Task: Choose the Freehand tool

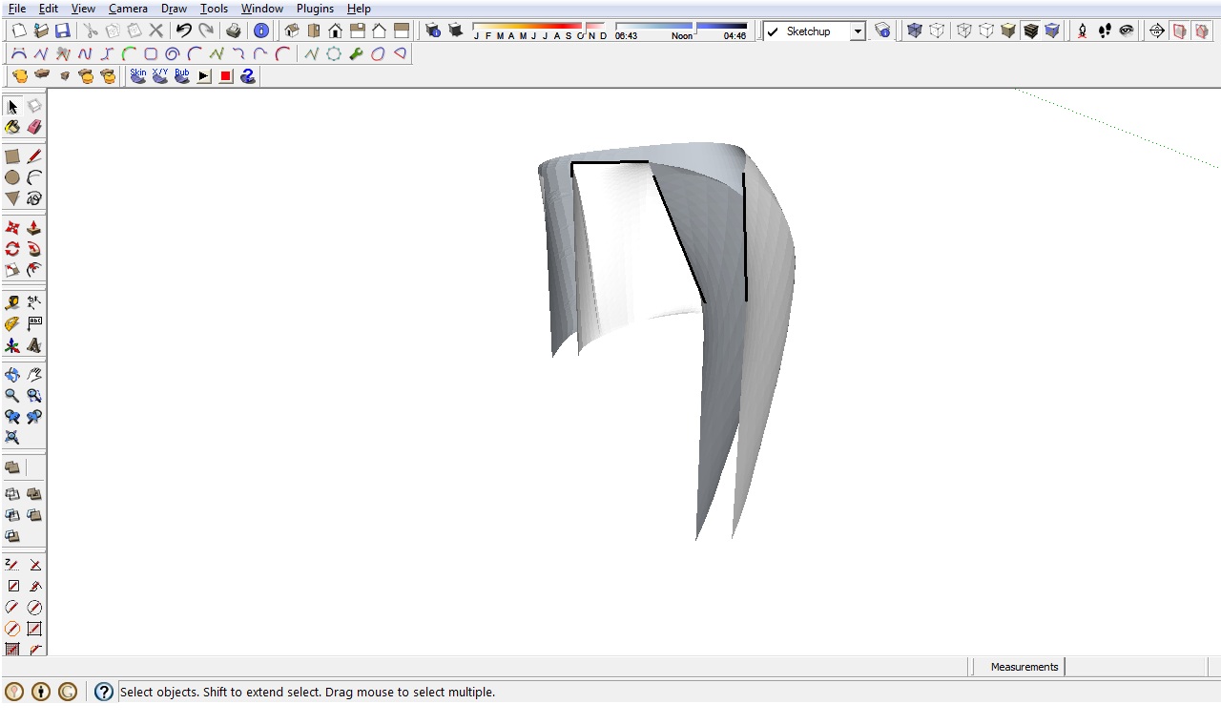Action: coord(34,198)
